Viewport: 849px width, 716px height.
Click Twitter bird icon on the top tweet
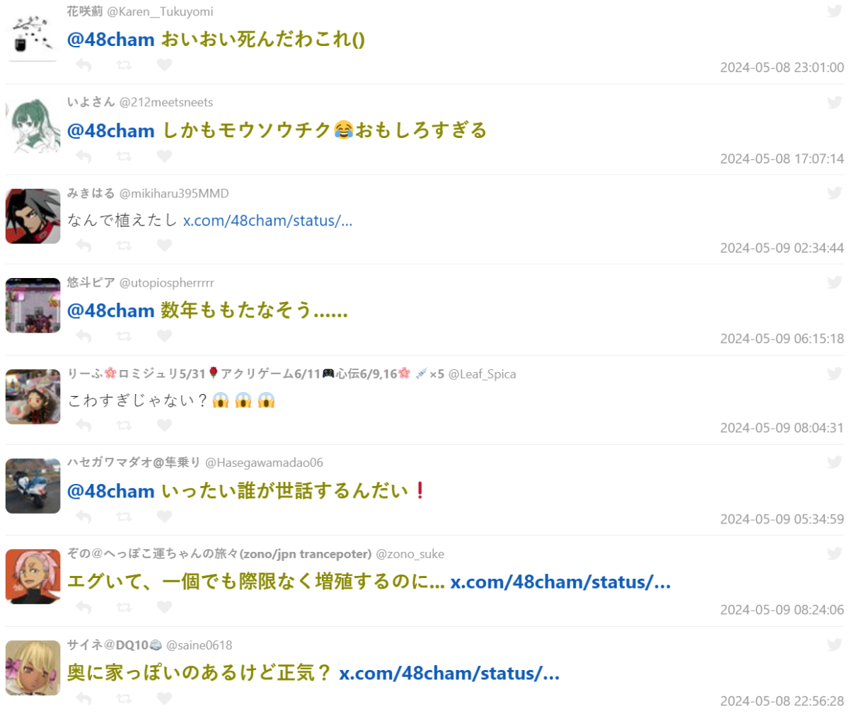coord(835,11)
